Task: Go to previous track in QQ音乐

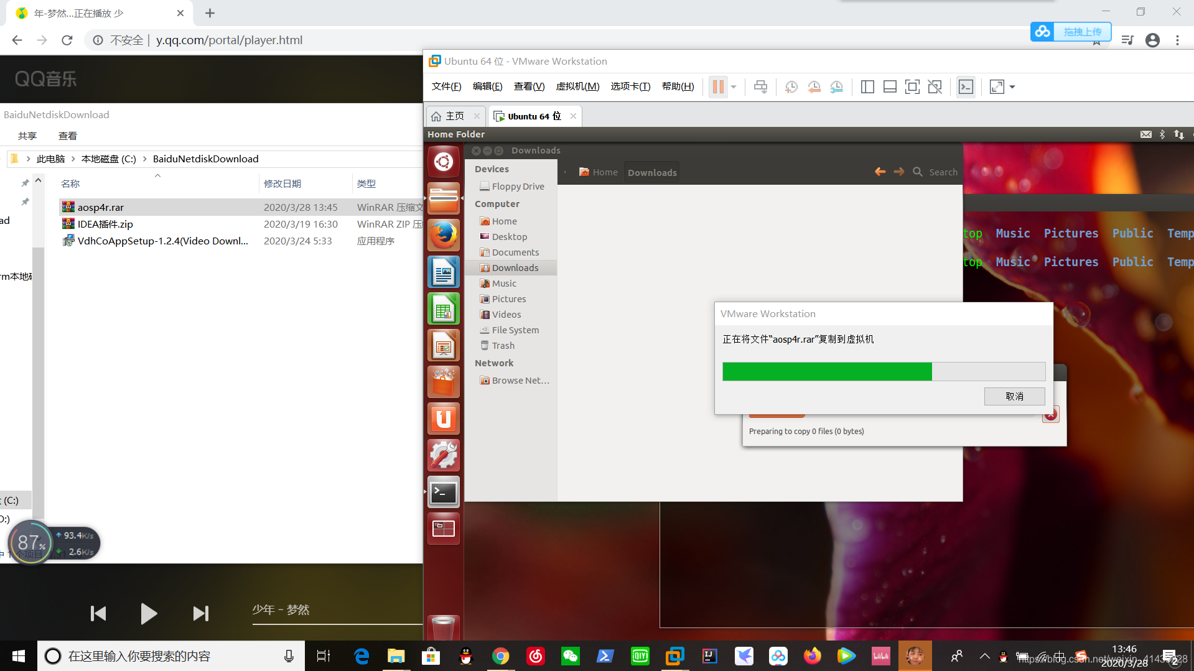Action: click(98, 613)
